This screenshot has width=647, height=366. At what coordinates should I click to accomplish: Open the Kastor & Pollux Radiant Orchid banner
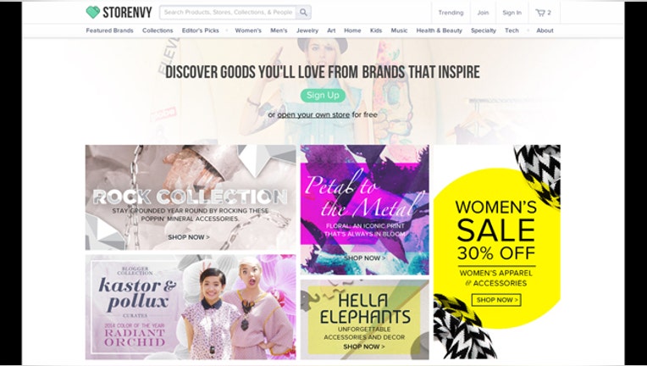tap(191, 307)
